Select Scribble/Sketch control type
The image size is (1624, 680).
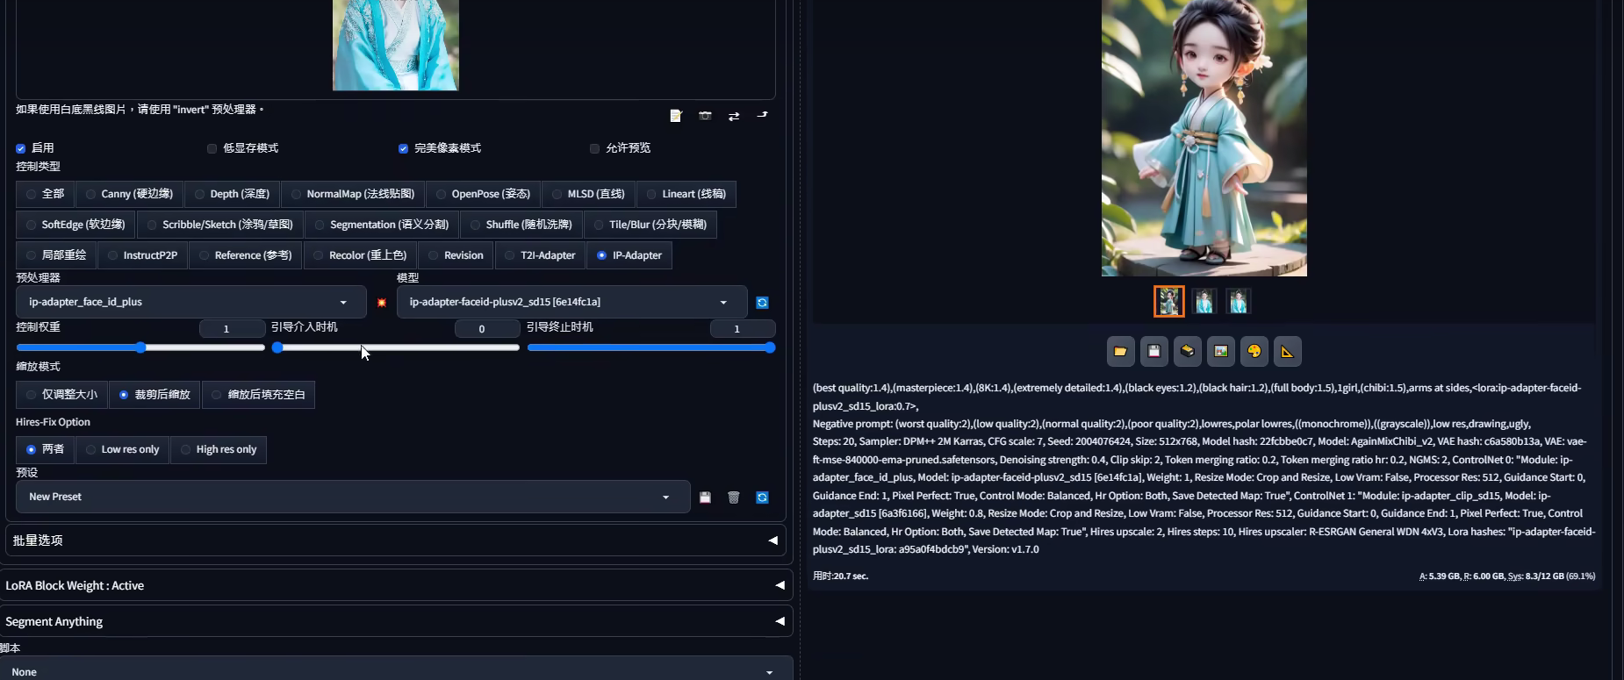tap(220, 225)
